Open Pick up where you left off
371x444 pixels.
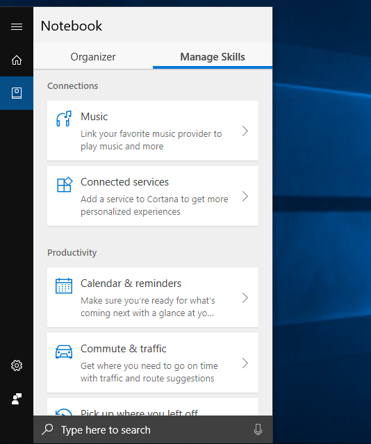point(153,407)
